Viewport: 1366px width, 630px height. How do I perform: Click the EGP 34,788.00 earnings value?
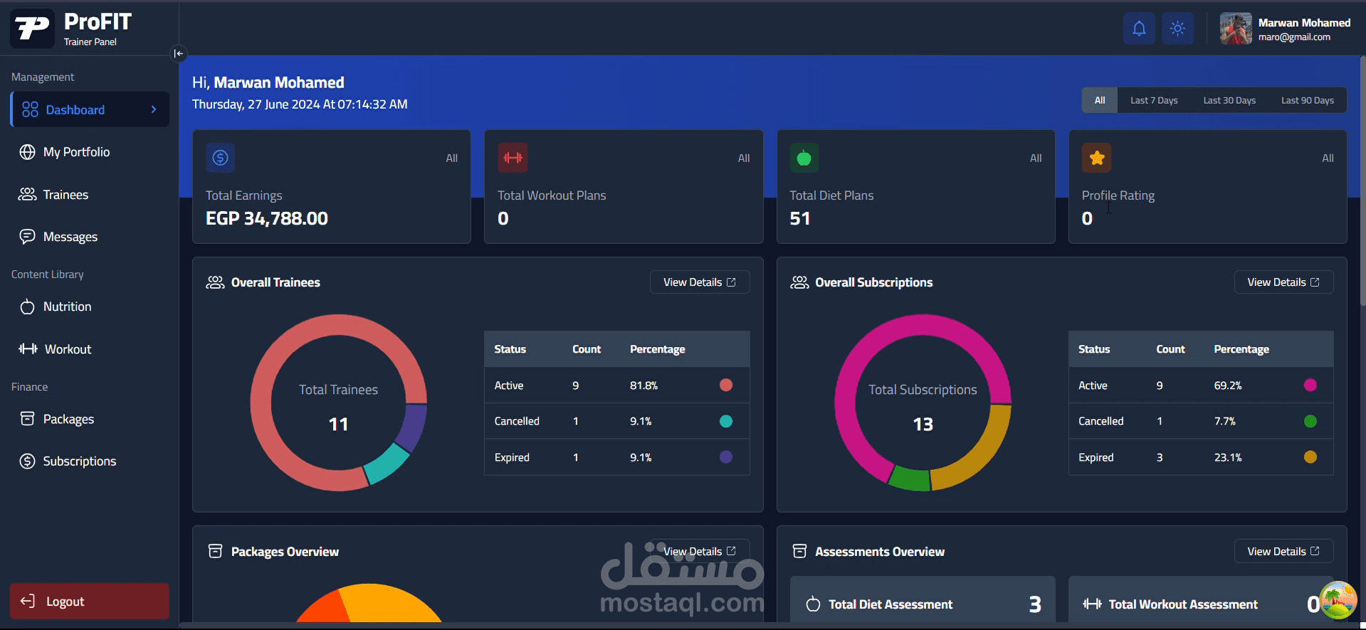[x=267, y=218]
